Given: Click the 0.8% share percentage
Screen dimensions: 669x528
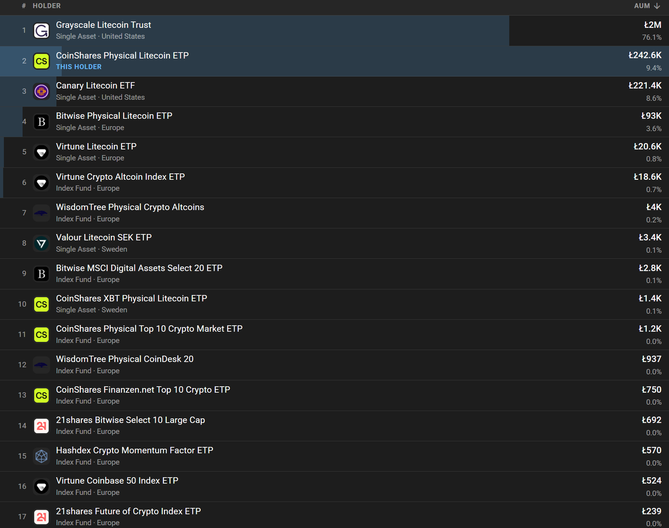Looking at the screenshot, I should (x=654, y=159).
